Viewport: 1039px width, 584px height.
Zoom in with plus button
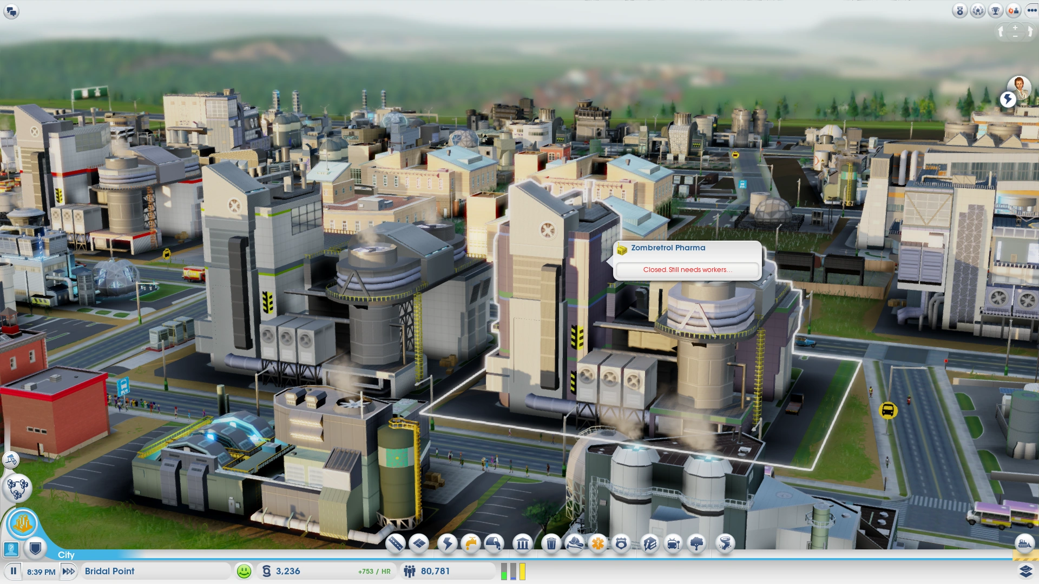tap(1015, 28)
